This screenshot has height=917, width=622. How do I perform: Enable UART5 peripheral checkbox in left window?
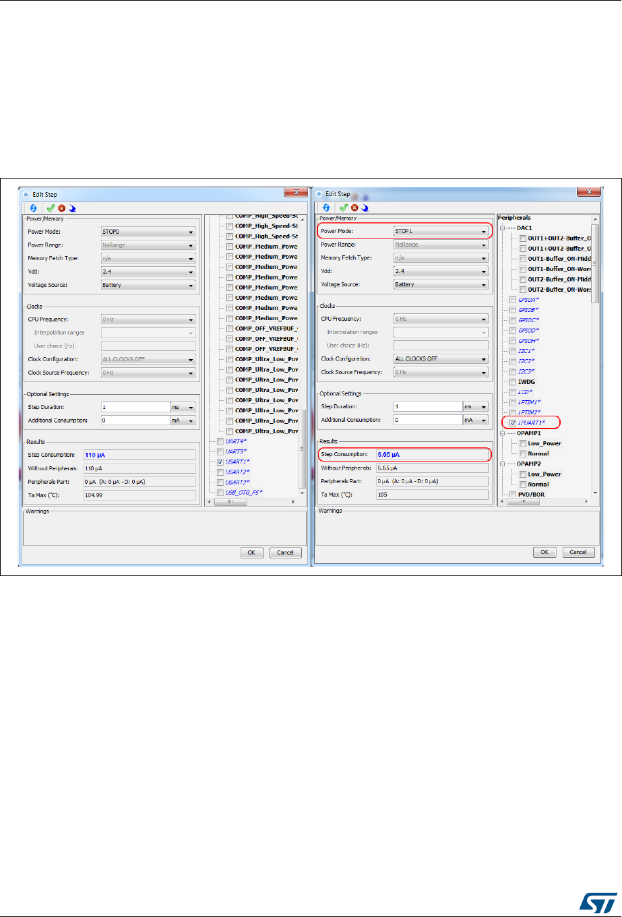pos(220,451)
